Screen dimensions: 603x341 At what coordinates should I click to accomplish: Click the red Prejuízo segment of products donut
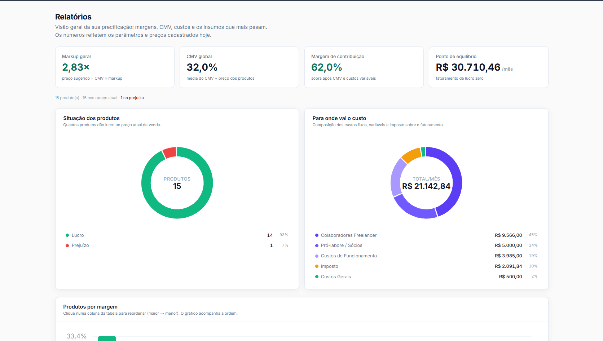pos(170,153)
